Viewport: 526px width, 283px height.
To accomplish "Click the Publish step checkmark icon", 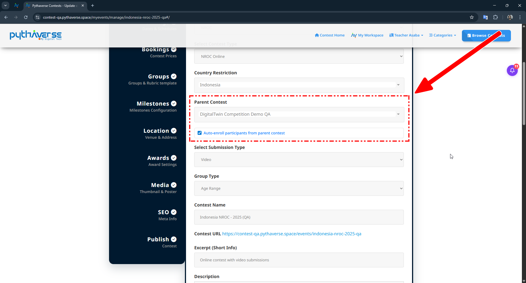I will point(174,239).
